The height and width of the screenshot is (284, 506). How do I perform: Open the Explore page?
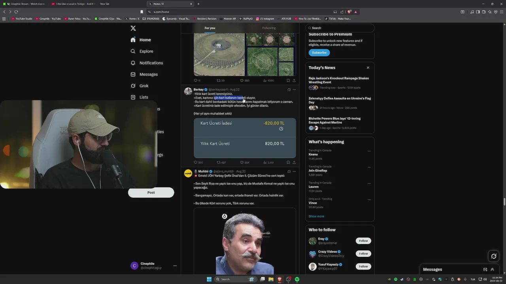point(142,51)
